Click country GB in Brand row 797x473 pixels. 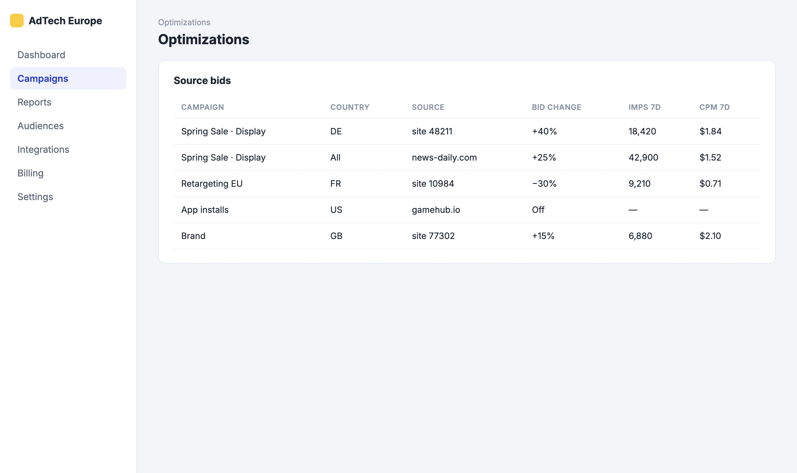[x=336, y=236]
